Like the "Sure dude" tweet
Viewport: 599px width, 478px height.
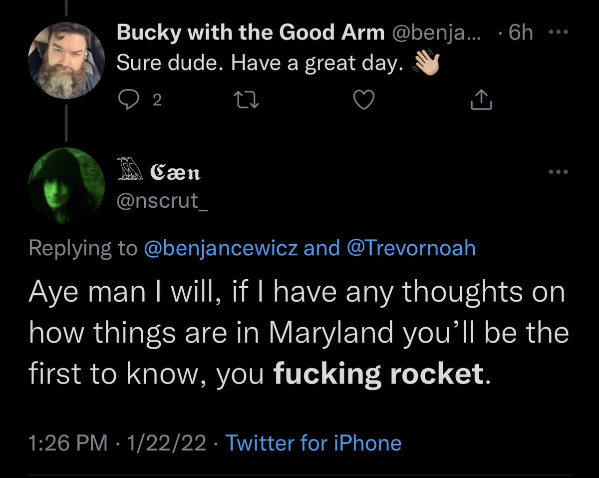pos(364,101)
